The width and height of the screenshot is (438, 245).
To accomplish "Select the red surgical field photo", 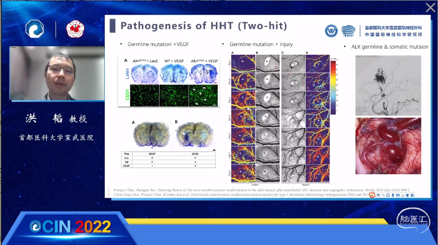I will point(388,146).
